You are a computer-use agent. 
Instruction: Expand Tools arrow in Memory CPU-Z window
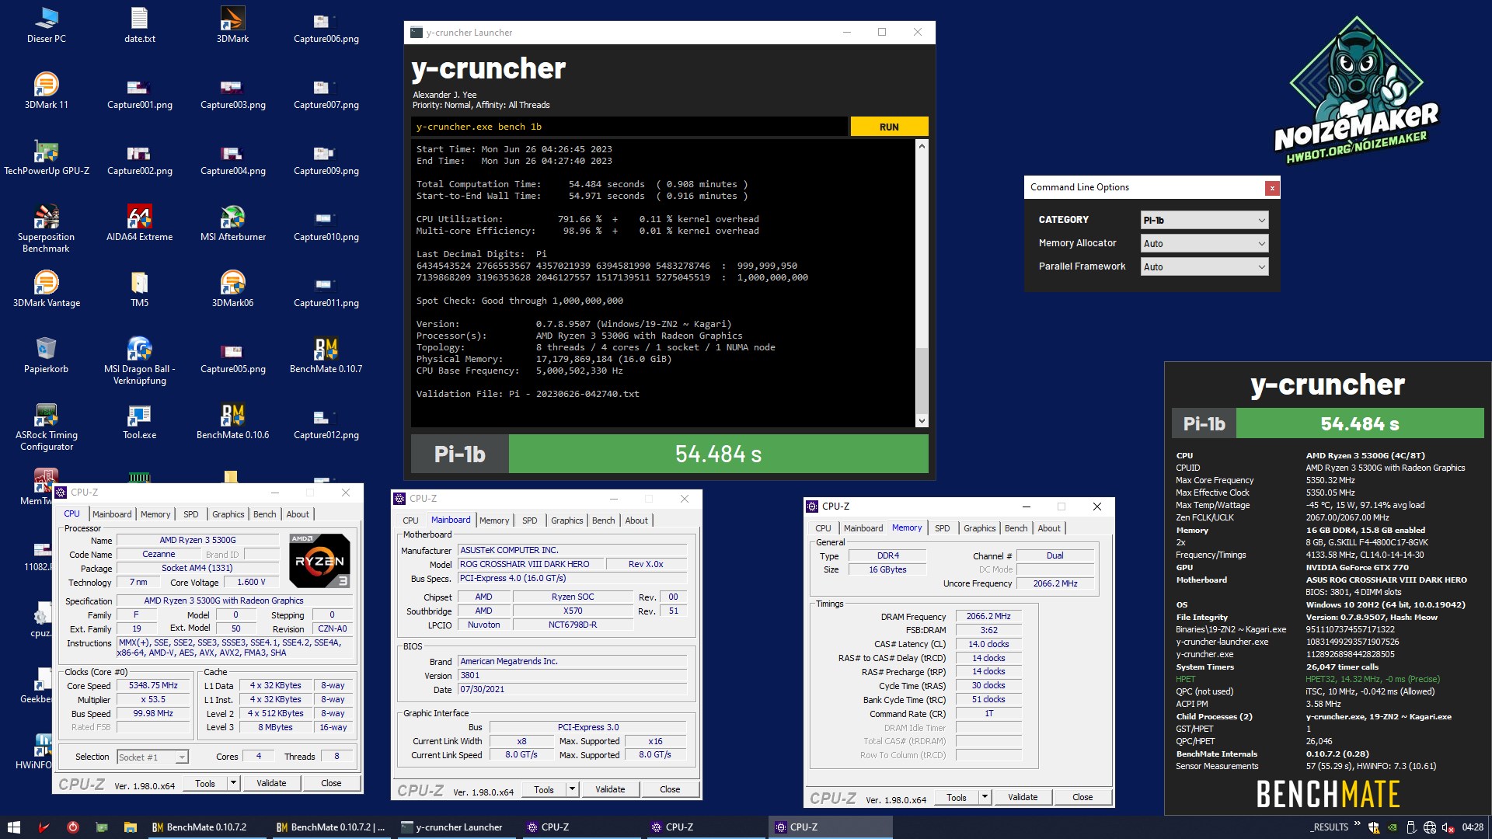(985, 798)
